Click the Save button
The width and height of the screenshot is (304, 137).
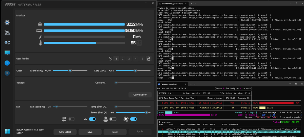90,132
